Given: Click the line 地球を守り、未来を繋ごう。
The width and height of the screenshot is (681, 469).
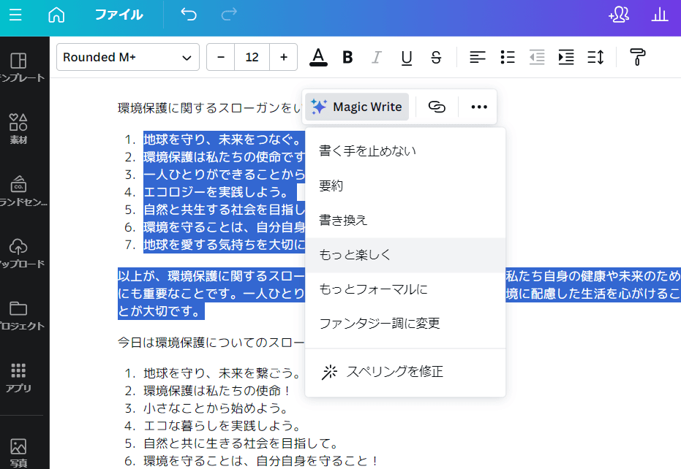Looking at the screenshot, I should (x=222, y=373).
